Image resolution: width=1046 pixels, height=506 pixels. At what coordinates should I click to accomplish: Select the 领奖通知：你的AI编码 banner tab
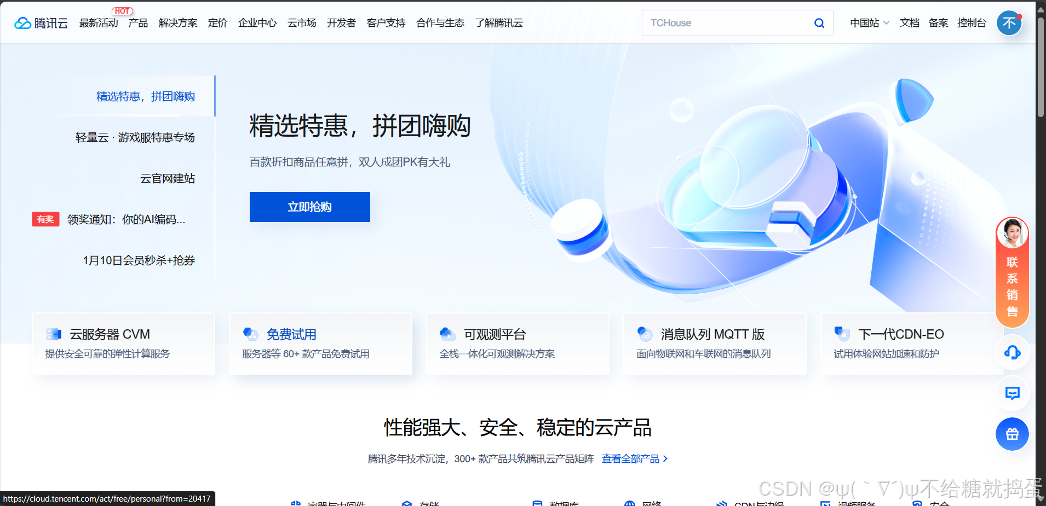(x=126, y=219)
